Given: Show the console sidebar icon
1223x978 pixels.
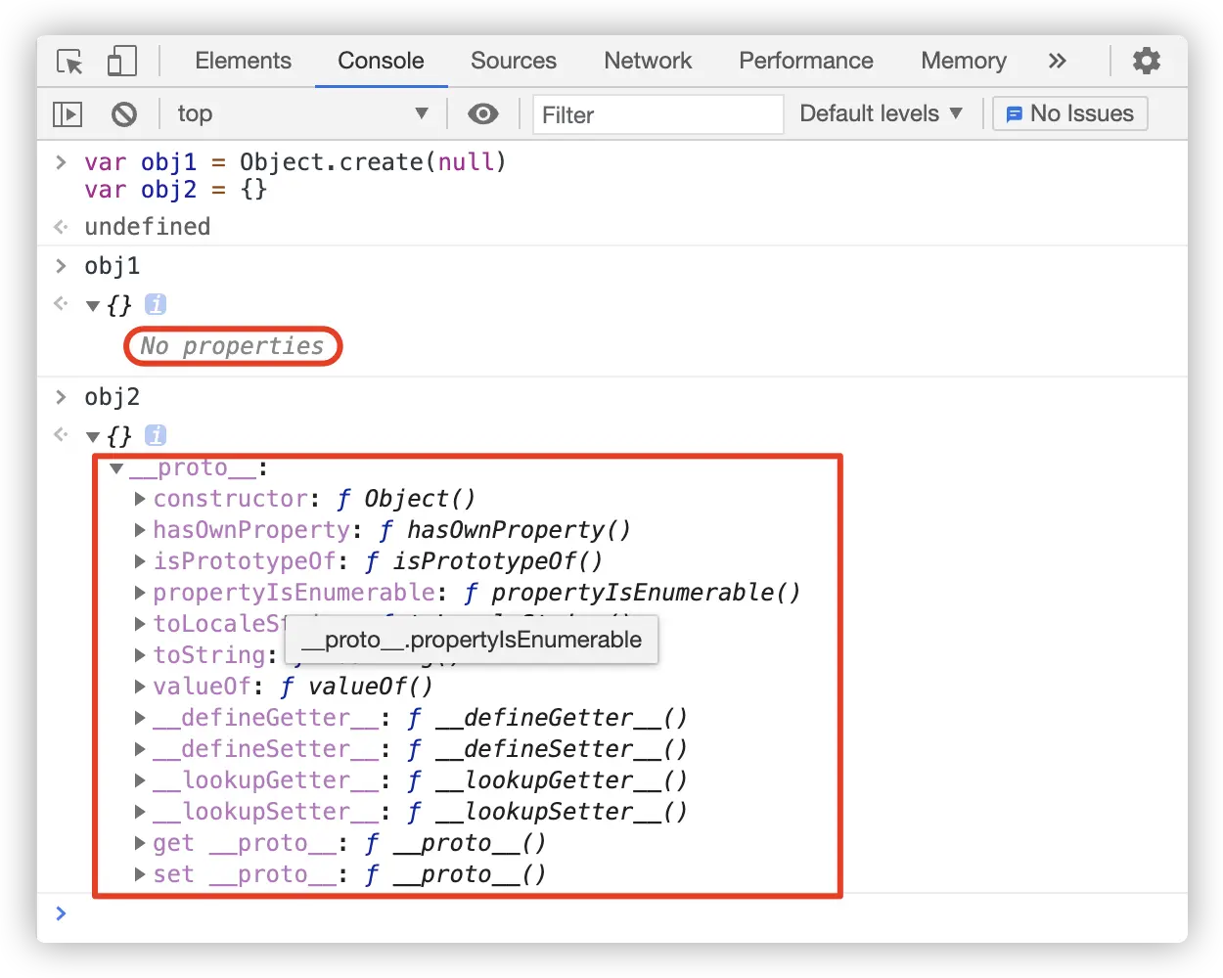Looking at the screenshot, I should tap(68, 114).
